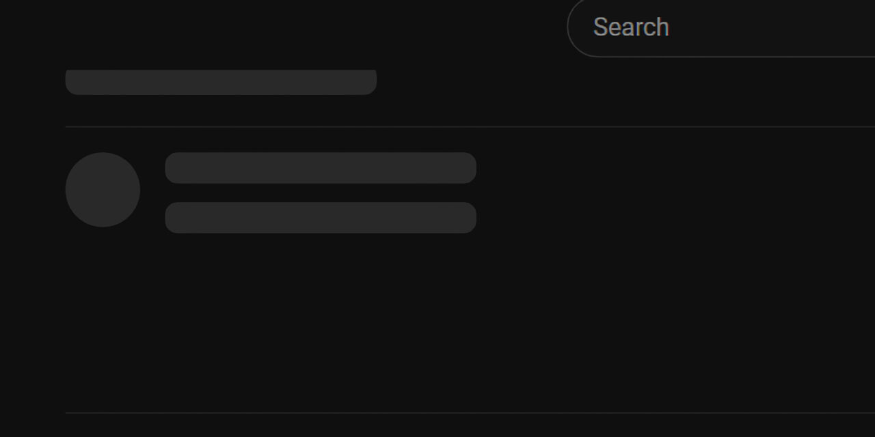Viewport: 875px width, 437px height.
Task: Focus the search box via its Search text
Action: point(630,27)
